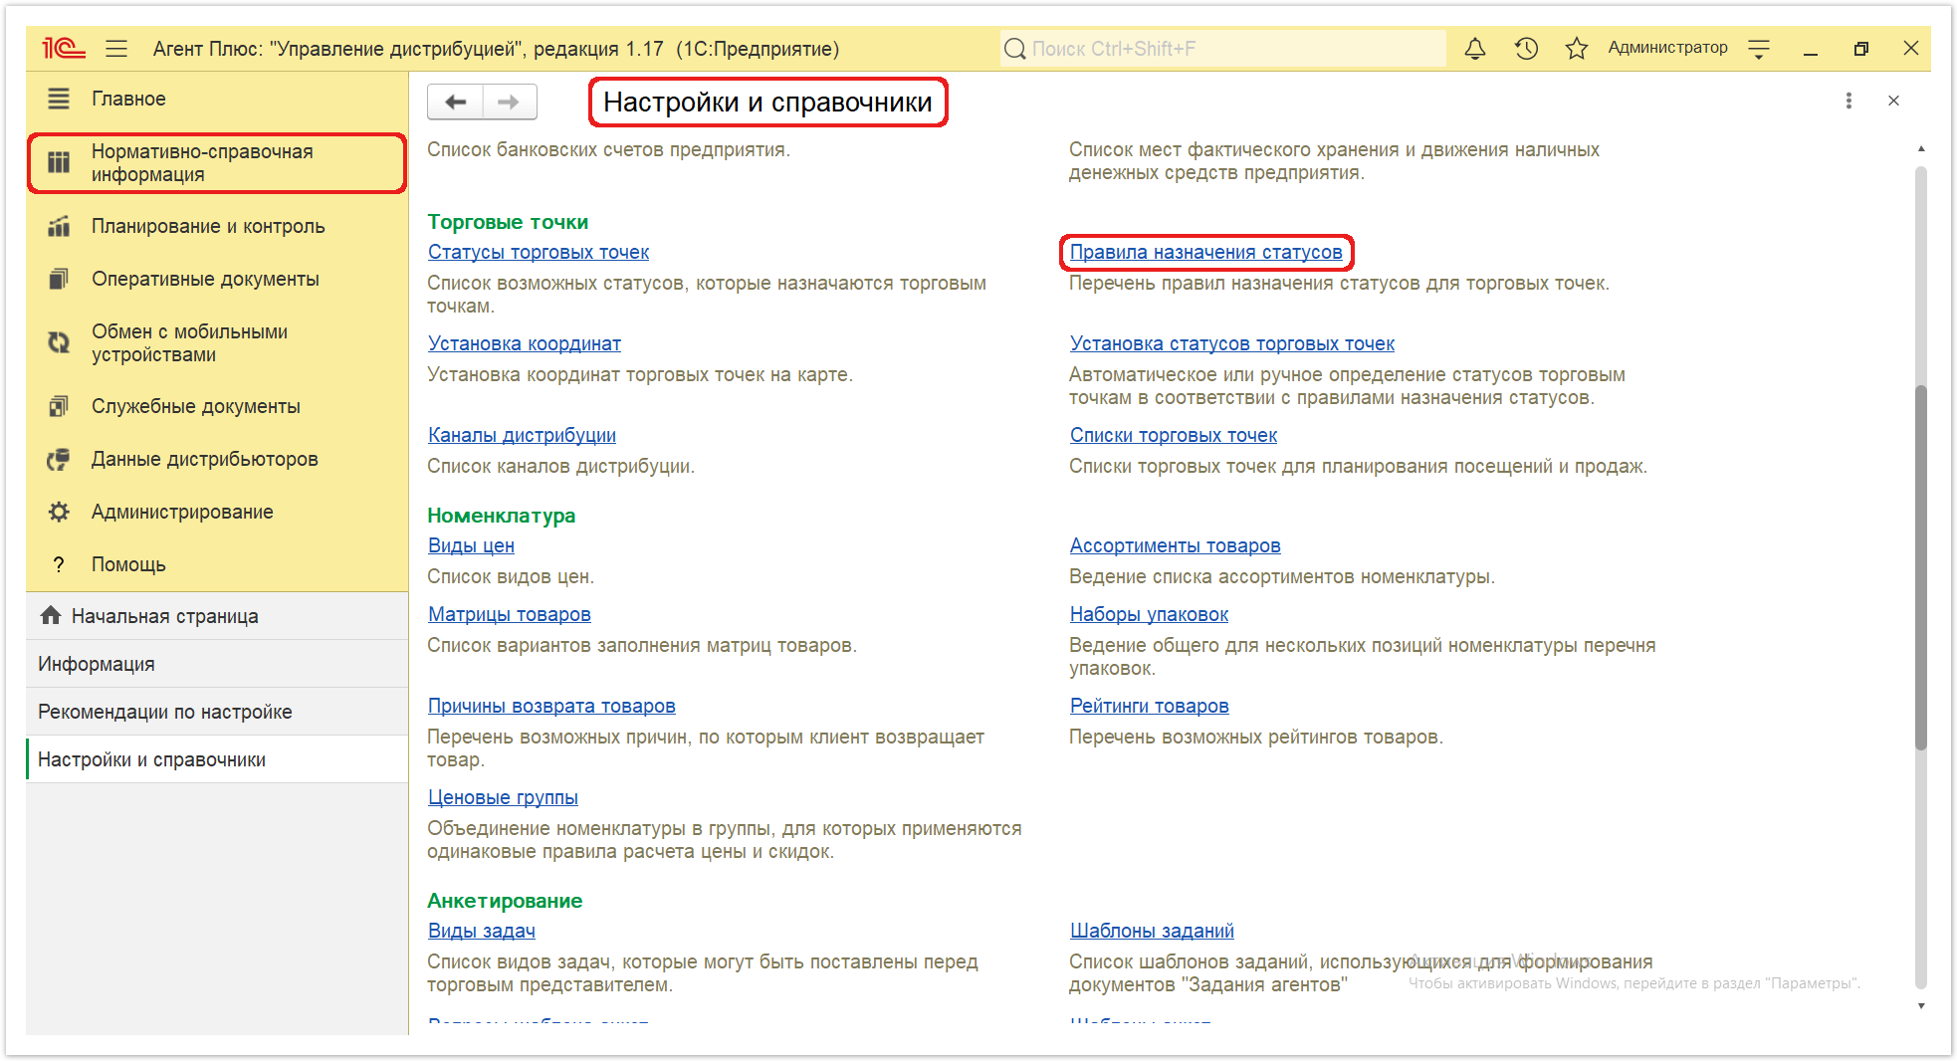Open Рейтинги товаров link
Image resolution: width=1957 pixels, height=1061 pixels.
coord(1149,706)
